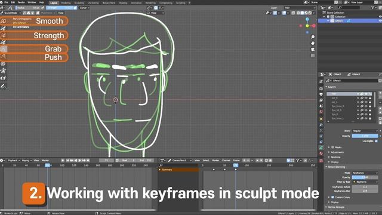Select the Pinch sculpt tool
Viewport: 382px width, 215px height.
(3, 71)
